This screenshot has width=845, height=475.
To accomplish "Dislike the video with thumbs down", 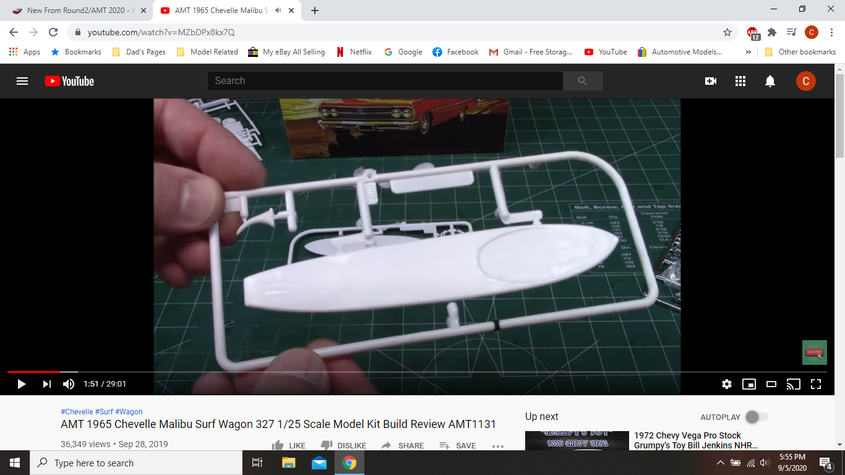I will [343, 445].
